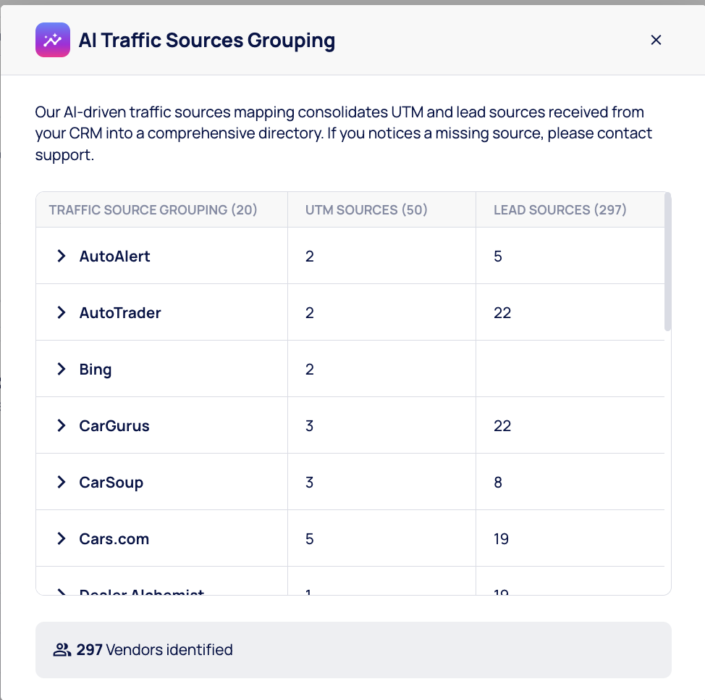Click the vendors people icon
This screenshot has height=700, width=705.
click(62, 650)
